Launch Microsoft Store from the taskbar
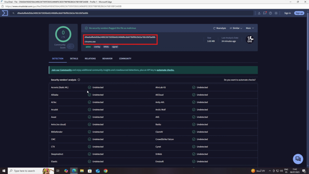309x174 pixels. click(90, 171)
